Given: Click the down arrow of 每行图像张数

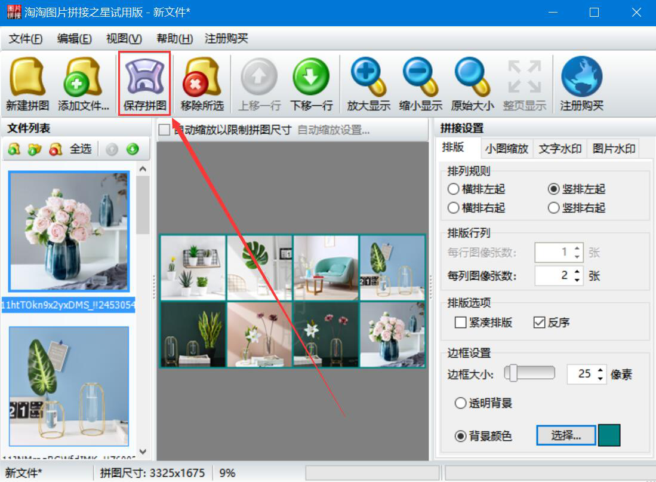Looking at the screenshot, I should [577, 256].
